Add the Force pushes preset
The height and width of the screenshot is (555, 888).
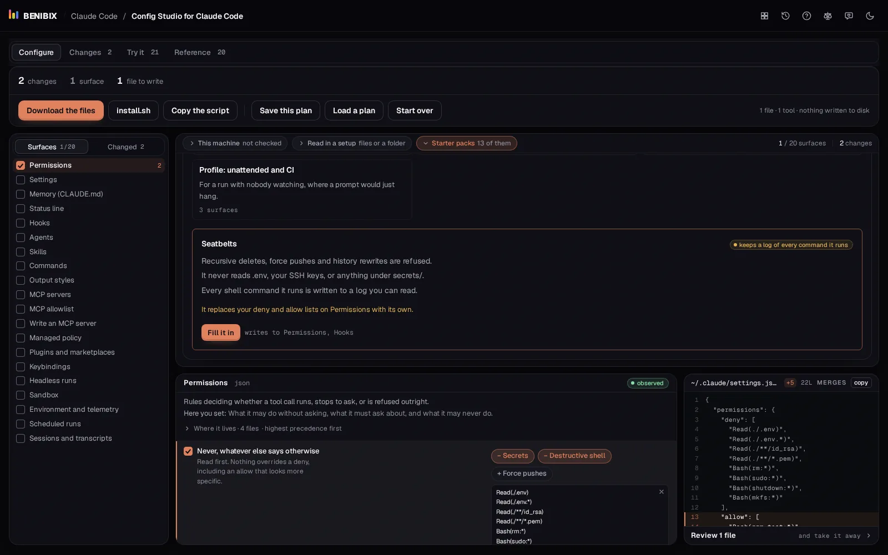[522, 473]
